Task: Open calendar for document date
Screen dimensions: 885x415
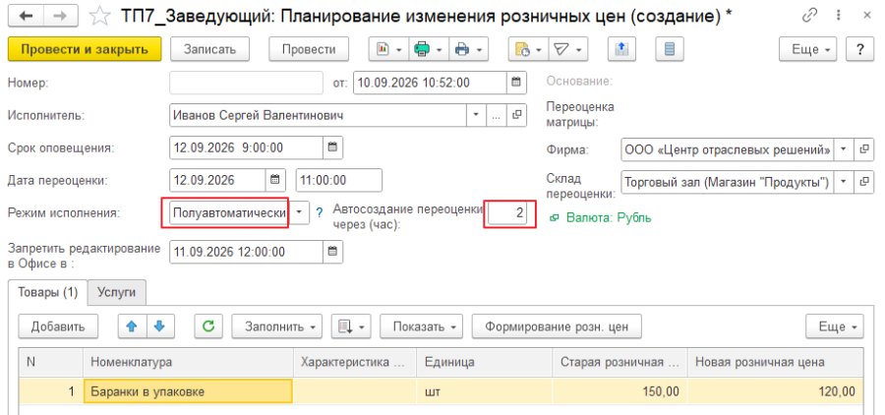Action: tap(516, 83)
